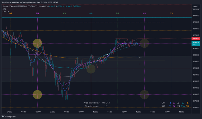Viewport: 202px width, 119px height.
Task: Click the 7/8 time division label
Action: tap(171, 13)
